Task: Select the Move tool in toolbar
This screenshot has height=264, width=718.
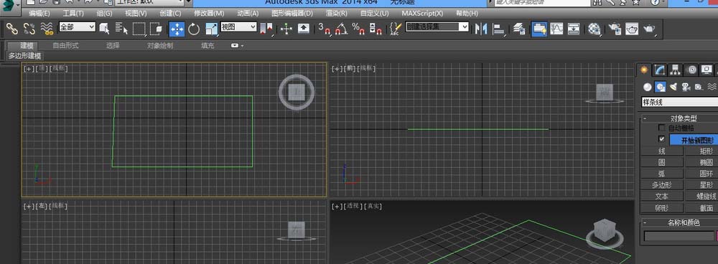Action: tap(177, 29)
